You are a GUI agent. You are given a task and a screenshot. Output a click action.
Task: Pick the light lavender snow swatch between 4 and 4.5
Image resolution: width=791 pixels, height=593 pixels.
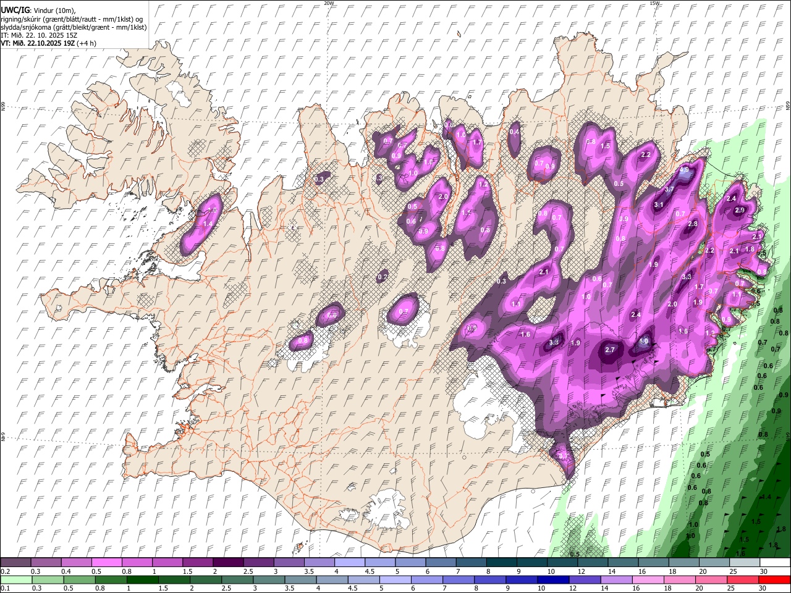pos(350,563)
